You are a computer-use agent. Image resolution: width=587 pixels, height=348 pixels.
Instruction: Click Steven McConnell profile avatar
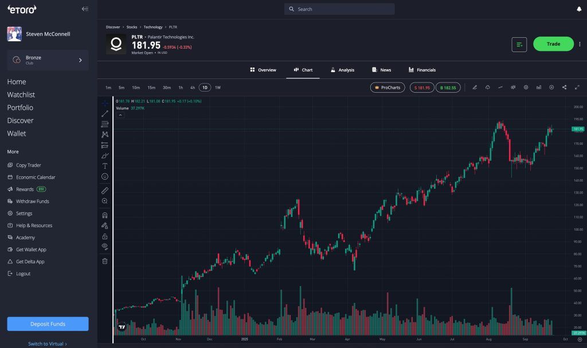point(14,34)
